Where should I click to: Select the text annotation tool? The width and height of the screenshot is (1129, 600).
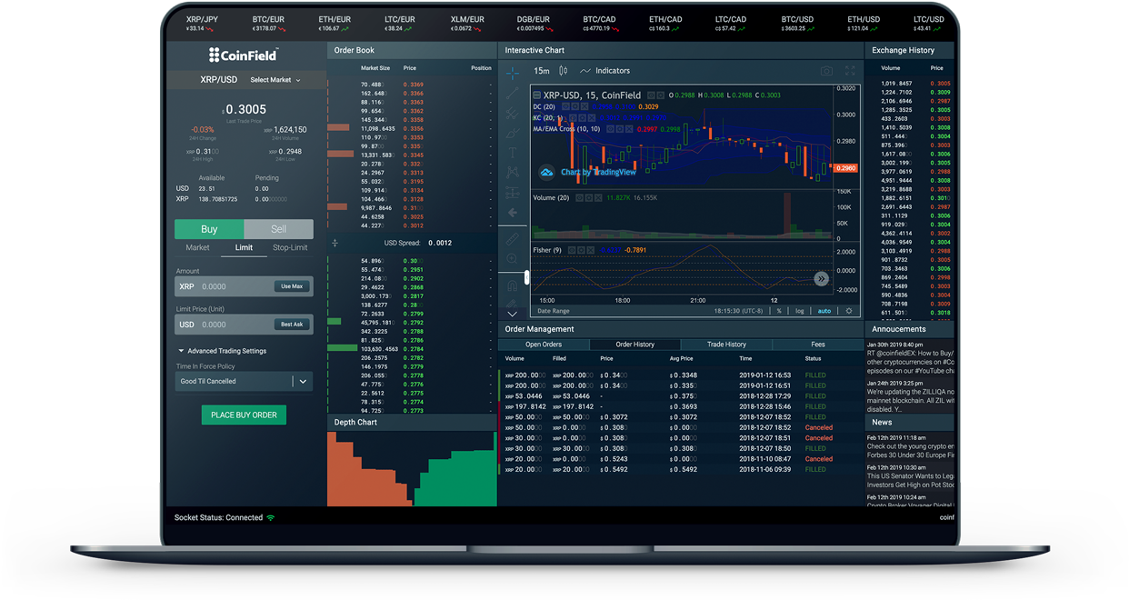tap(513, 153)
